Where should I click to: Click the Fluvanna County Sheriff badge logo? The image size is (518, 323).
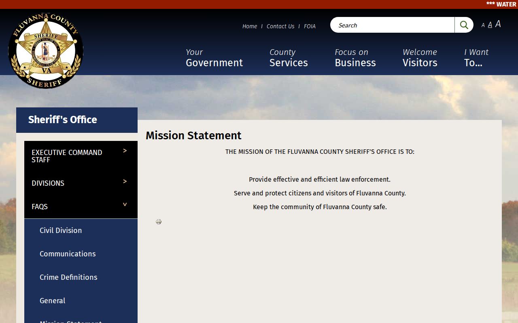pos(46,51)
